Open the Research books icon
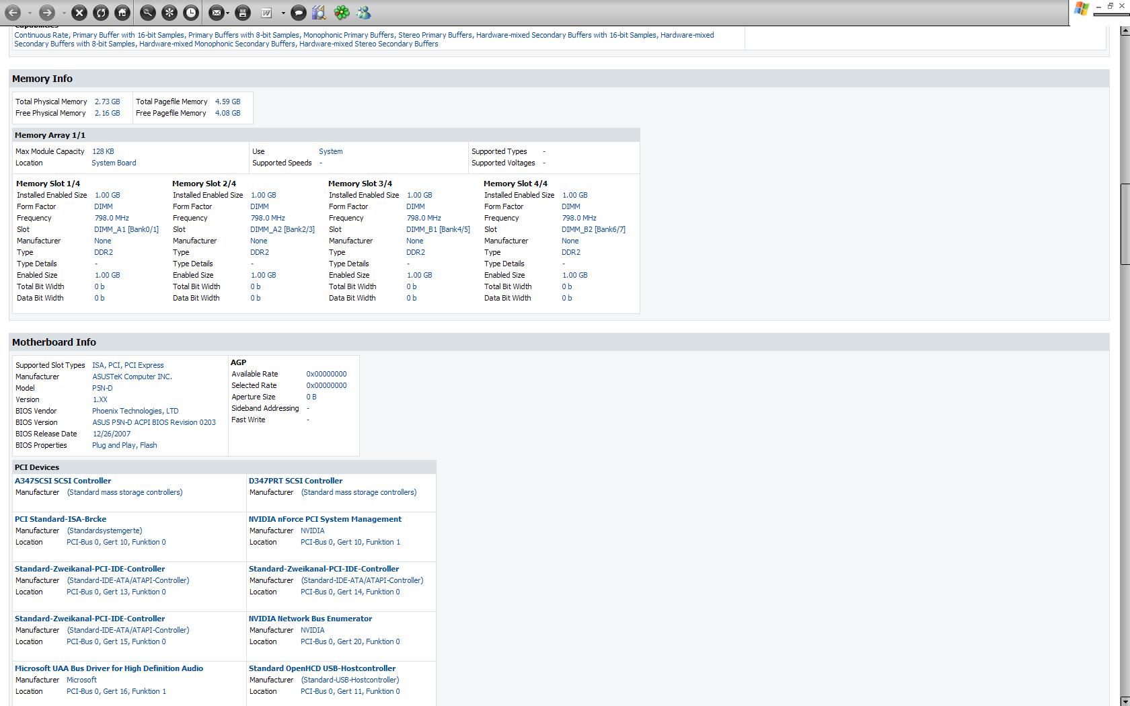The image size is (1130, 706). point(319,12)
